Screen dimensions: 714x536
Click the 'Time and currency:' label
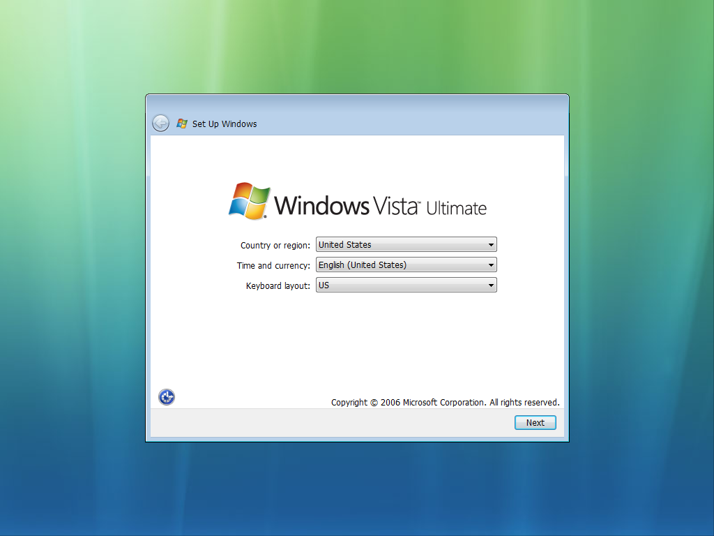[273, 265]
